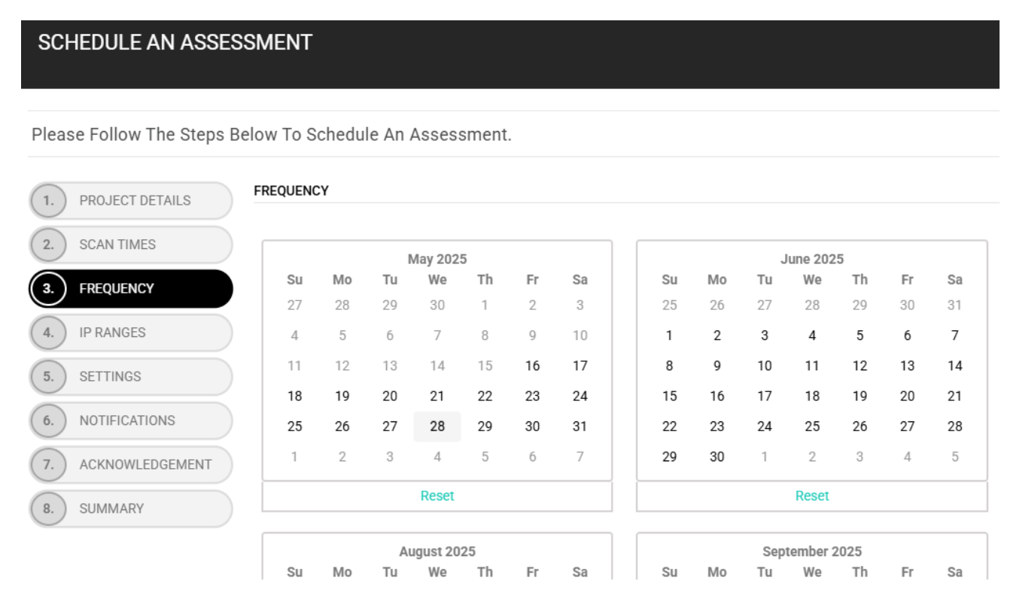Choose May 31 in May calendar
The height and width of the screenshot is (602, 1022).
tap(579, 427)
